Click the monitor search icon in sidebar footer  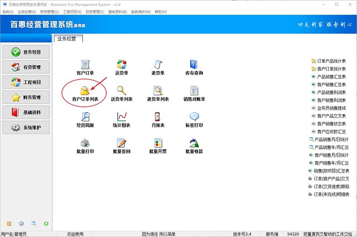pyautogui.click(x=33, y=224)
